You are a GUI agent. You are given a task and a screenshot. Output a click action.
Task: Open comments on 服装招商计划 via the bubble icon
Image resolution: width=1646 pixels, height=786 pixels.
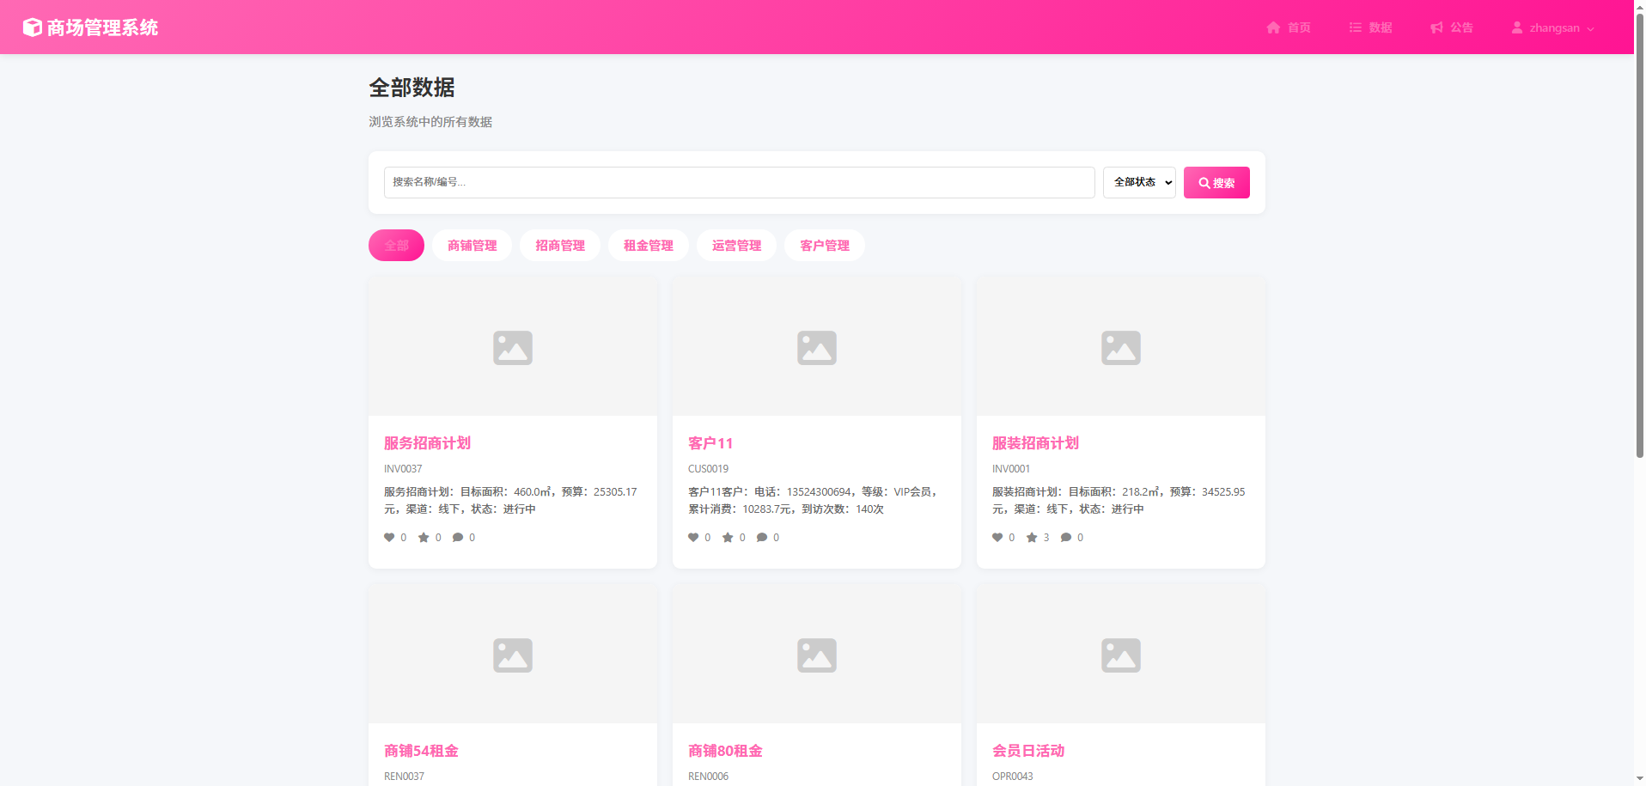coord(1066,538)
